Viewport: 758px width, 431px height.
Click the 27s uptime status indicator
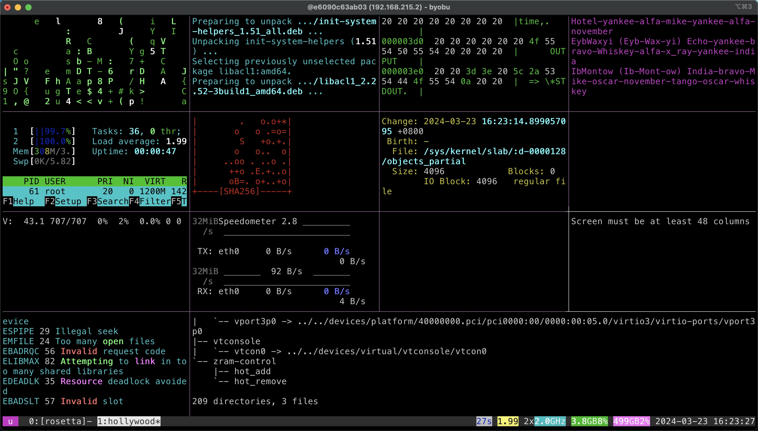[484, 421]
